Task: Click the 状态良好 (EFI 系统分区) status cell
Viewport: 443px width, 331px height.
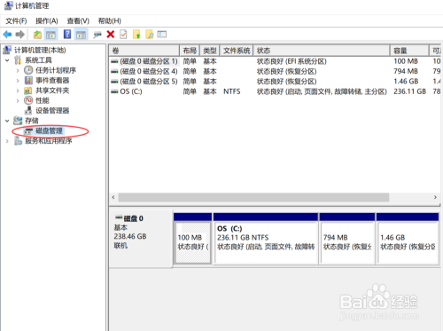Action: coord(291,61)
